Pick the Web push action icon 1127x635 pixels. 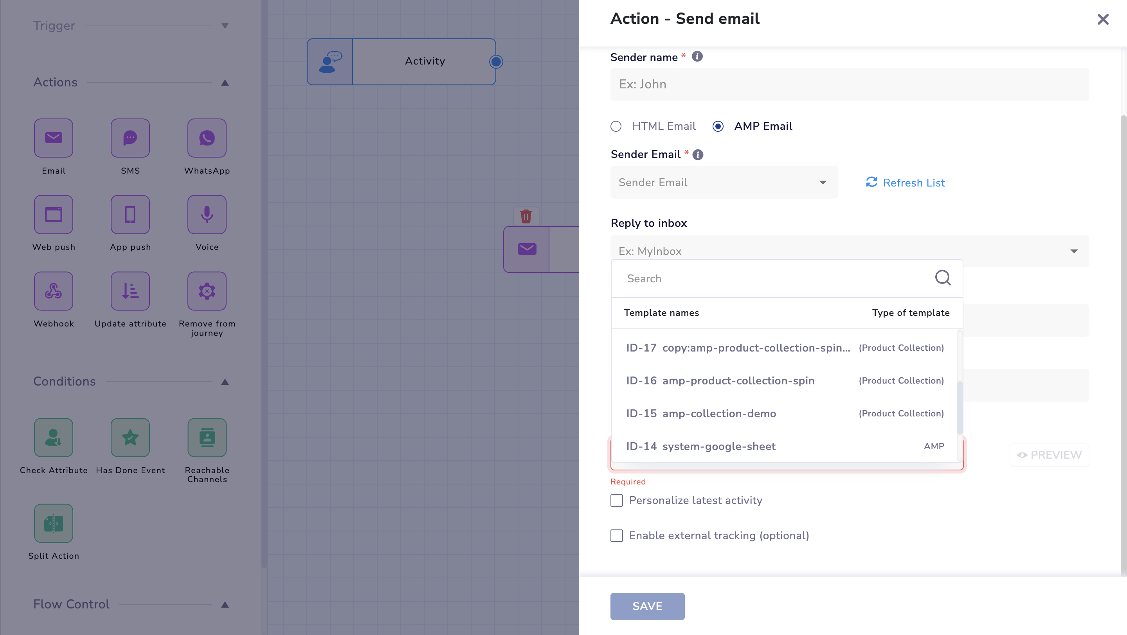[53, 214]
